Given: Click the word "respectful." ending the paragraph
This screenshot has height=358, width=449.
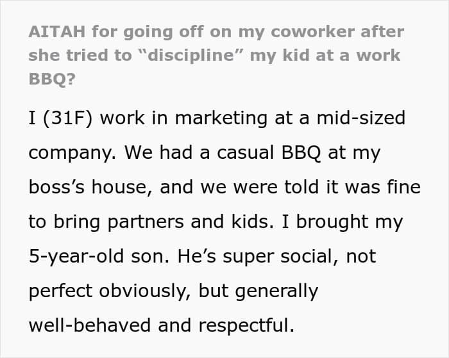Looking at the screenshot, I should (x=246, y=326).
